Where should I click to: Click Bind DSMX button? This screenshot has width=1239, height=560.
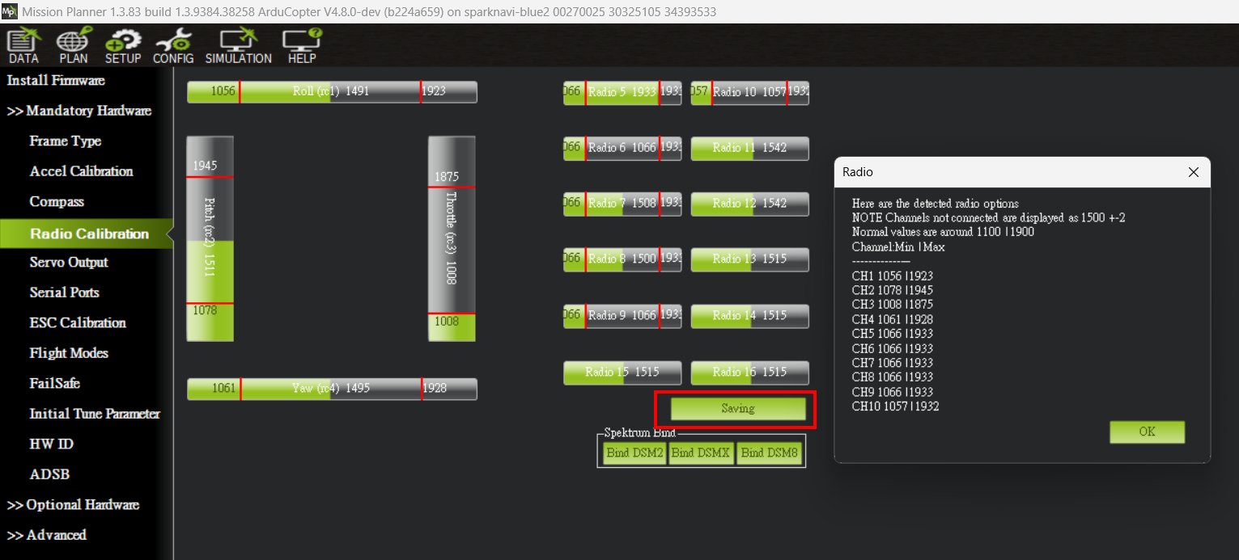[x=701, y=453]
